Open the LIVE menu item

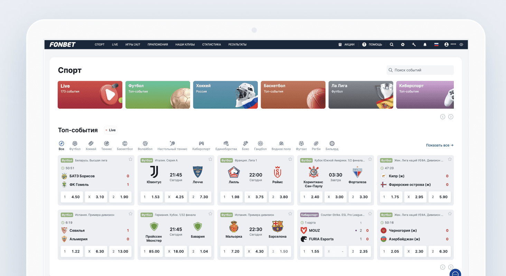click(x=115, y=45)
